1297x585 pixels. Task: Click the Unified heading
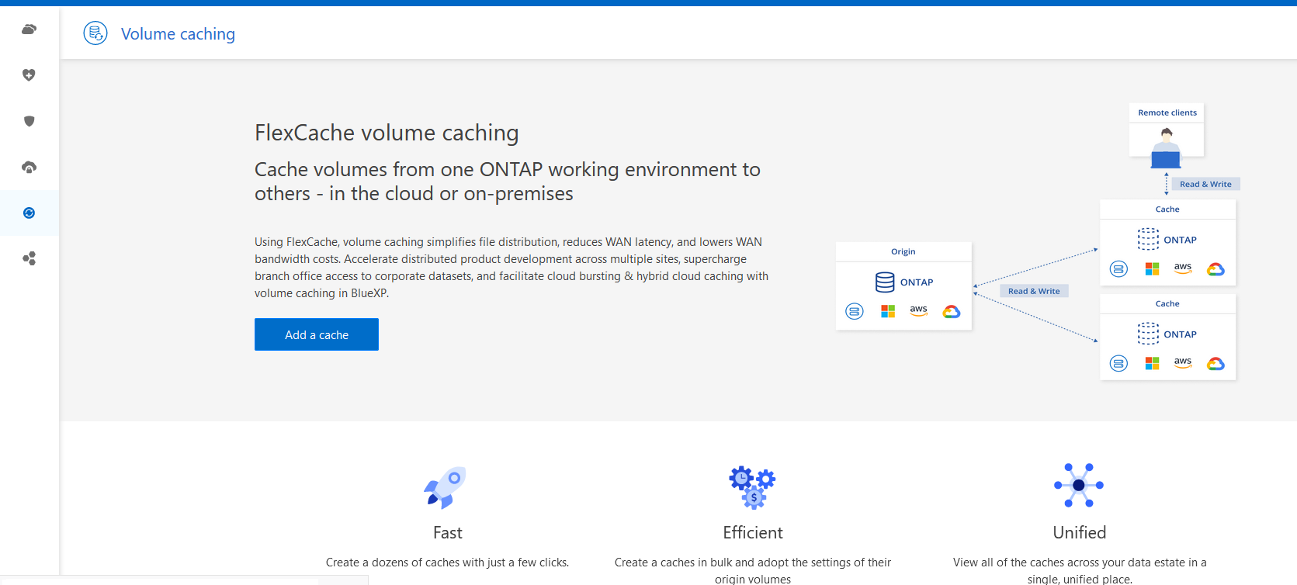pos(1079,532)
